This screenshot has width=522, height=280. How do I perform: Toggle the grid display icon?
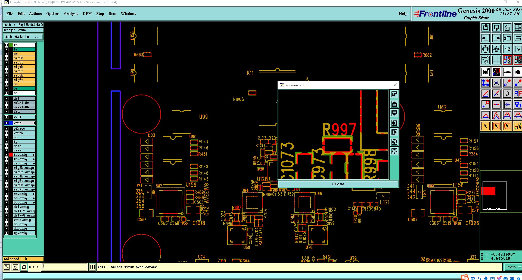pos(496,60)
